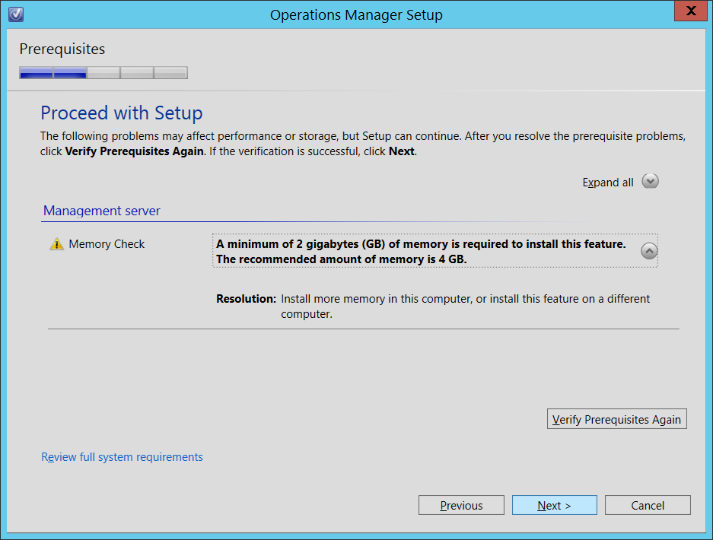Click the Expand all chevron icon
Screen dimensions: 713x540
[650, 181]
